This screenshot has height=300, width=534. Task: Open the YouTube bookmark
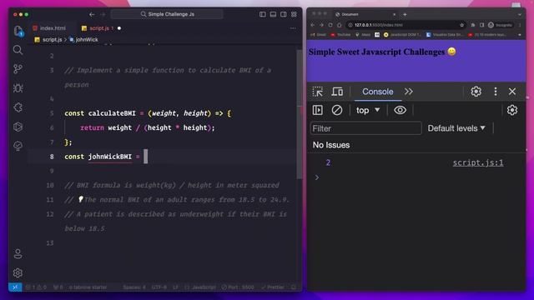point(340,35)
